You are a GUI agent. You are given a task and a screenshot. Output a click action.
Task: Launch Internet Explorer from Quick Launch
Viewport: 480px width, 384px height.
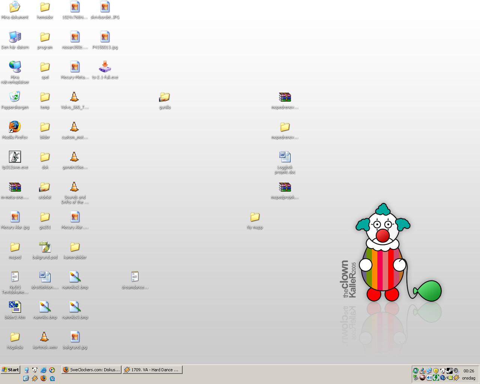(43, 370)
